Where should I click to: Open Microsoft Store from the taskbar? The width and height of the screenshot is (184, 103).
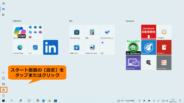55,101
